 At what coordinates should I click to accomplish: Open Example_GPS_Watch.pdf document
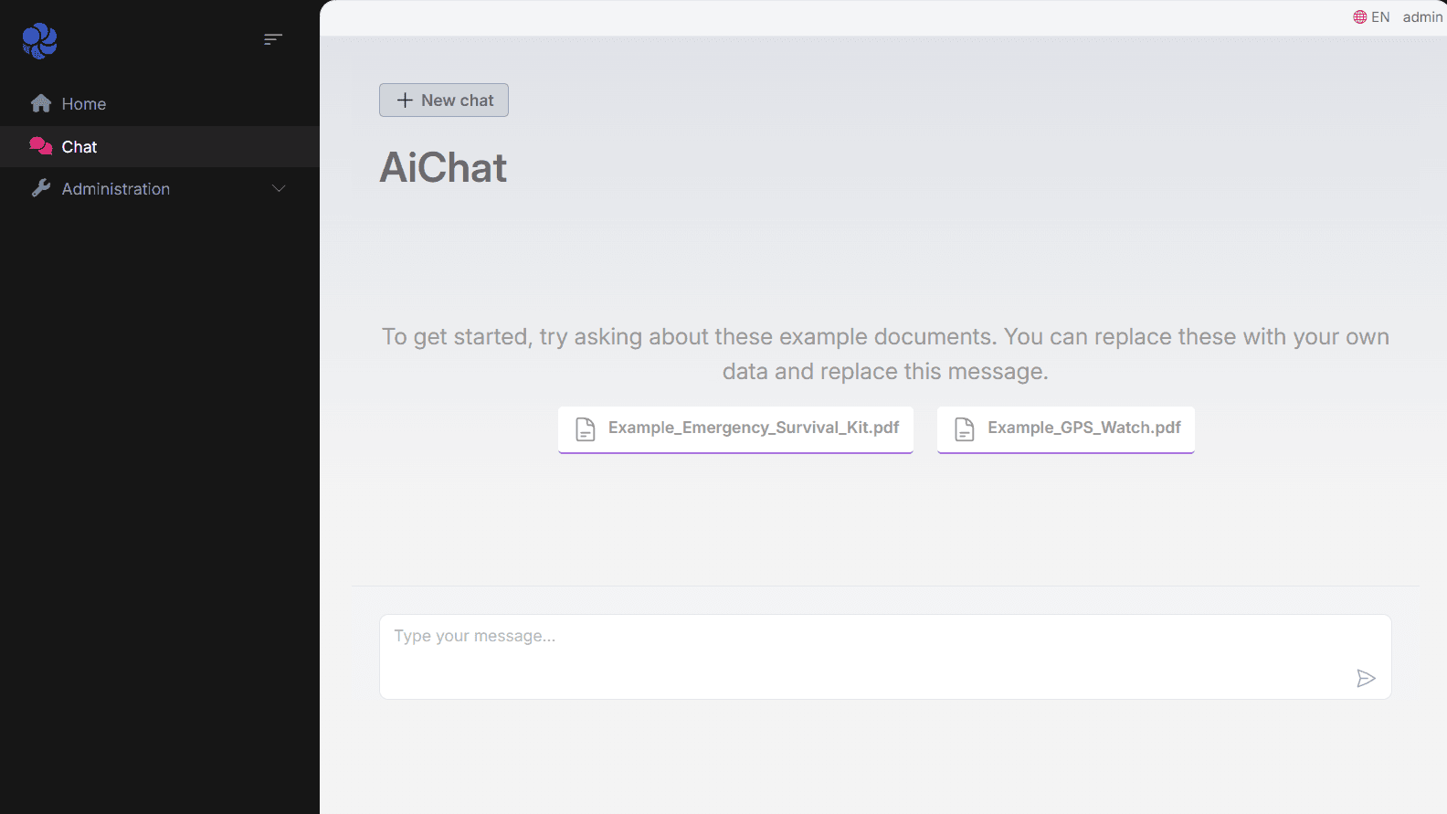[x=1066, y=428]
